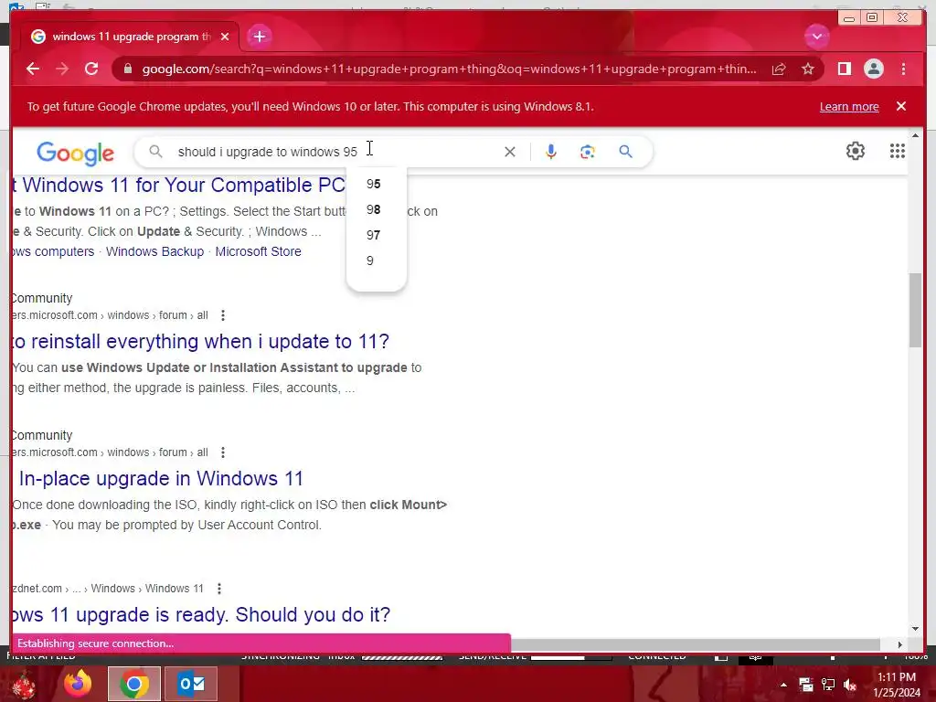Viewport: 936px width, 702px height.
Task: Follow the Learn more link in infobar
Action: (x=849, y=106)
